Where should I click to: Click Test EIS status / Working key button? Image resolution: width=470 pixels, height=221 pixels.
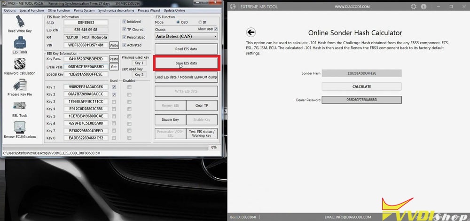202,134
